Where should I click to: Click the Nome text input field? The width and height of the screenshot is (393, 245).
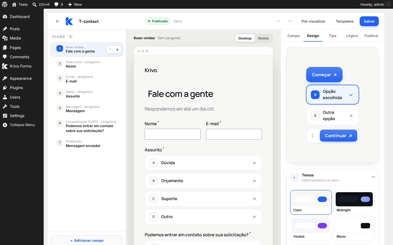(x=172, y=134)
